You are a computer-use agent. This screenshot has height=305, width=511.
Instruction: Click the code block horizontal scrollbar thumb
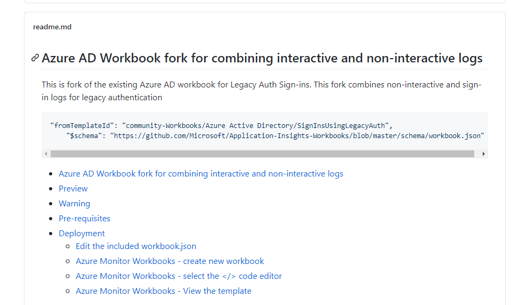[262, 154]
